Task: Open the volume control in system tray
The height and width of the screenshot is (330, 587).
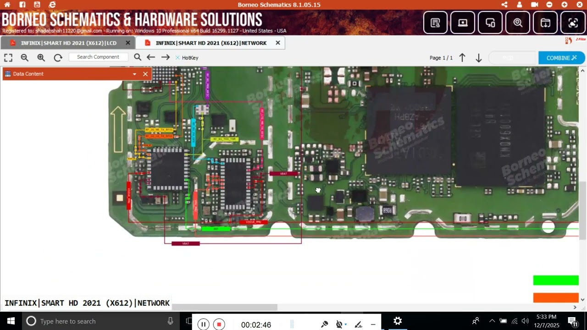Action: 525,321
